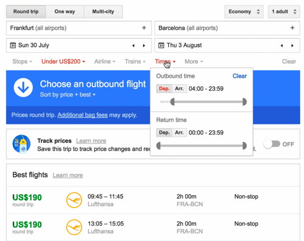The height and width of the screenshot is (241, 304).
Task: Open the Economy cabin class dropdown
Action: 244,11
